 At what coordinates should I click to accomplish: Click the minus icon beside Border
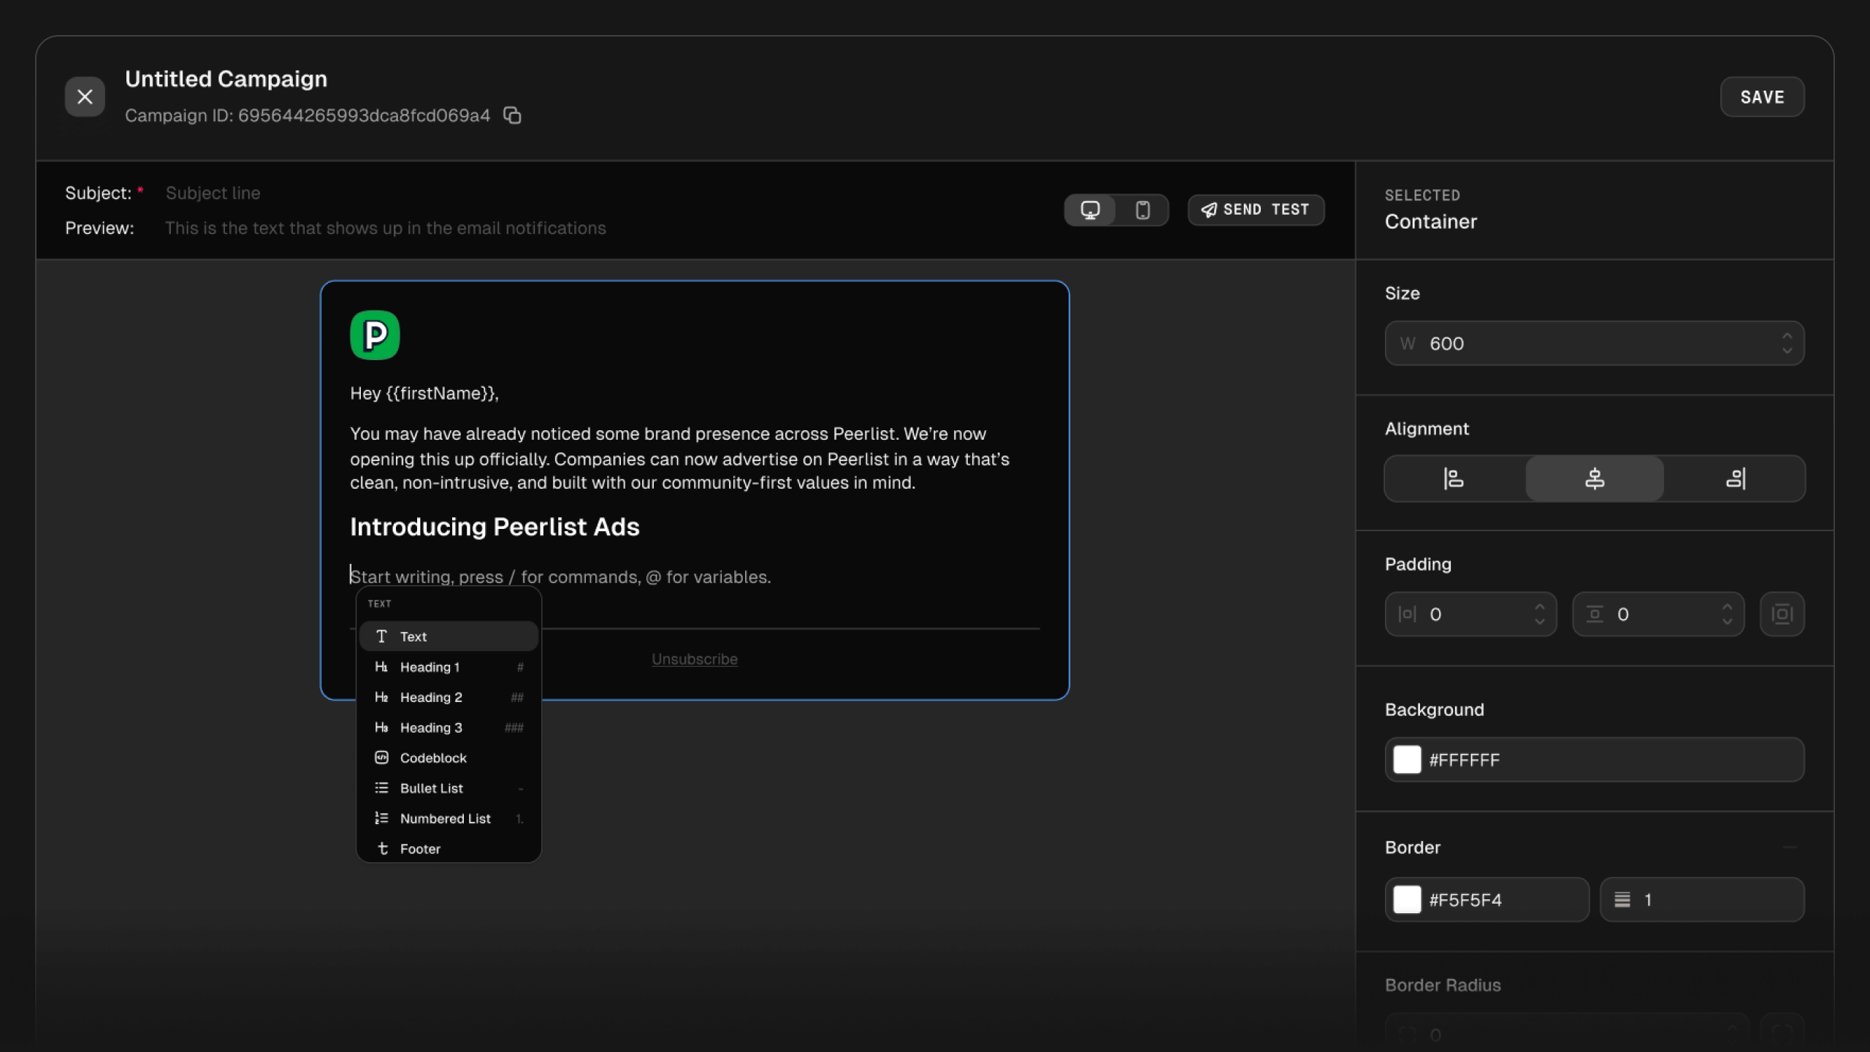click(1789, 847)
